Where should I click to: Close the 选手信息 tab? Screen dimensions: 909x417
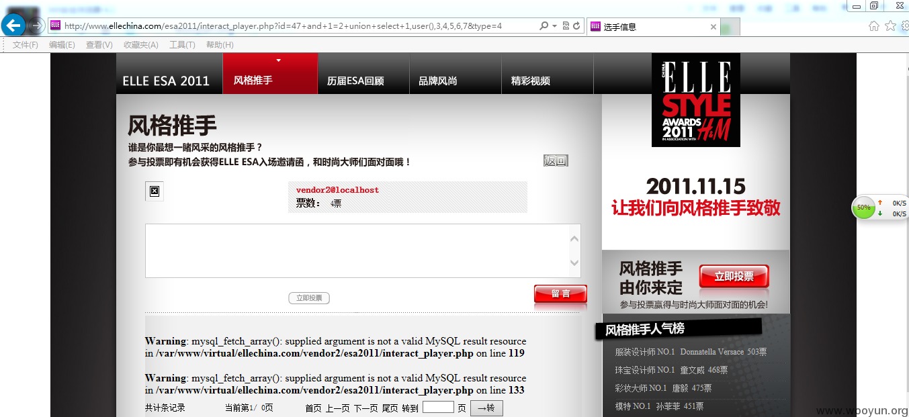pos(713,27)
